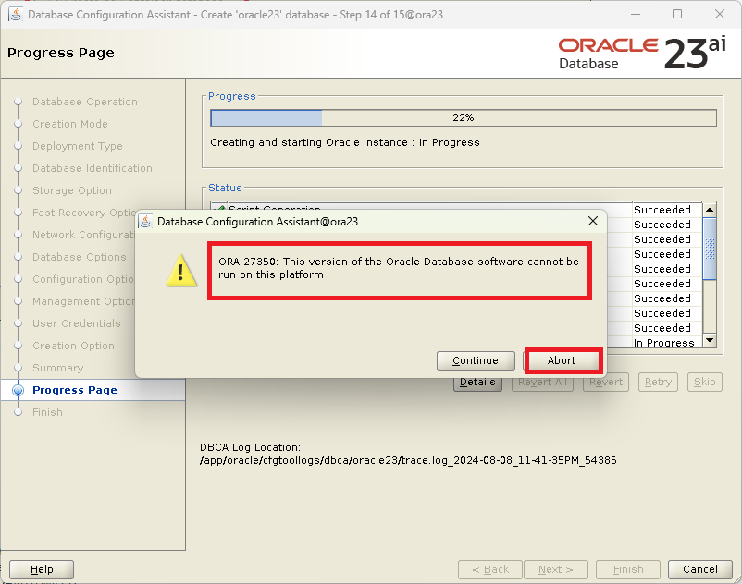The height and width of the screenshot is (584, 742).
Task: Select the Fast Recovery Option step
Action: coord(84,213)
